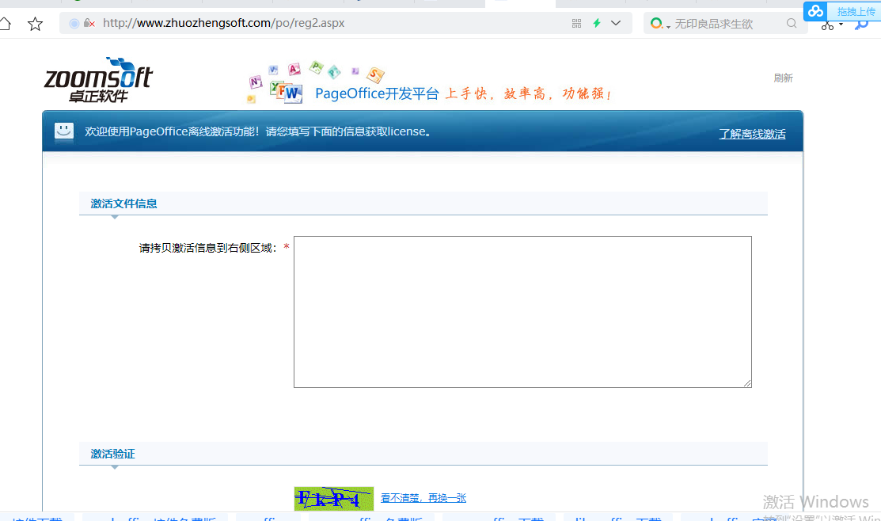Choose search engine via the 360 icon dropdown
The height and width of the screenshot is (521, 881).
[659, 24]
